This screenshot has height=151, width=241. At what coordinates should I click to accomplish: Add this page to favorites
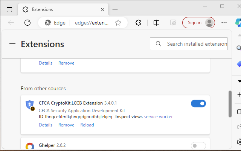point(118,23)
